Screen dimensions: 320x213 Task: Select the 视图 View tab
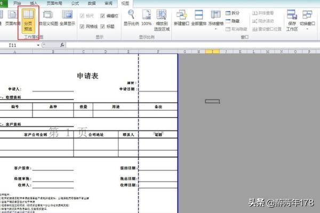125,3
